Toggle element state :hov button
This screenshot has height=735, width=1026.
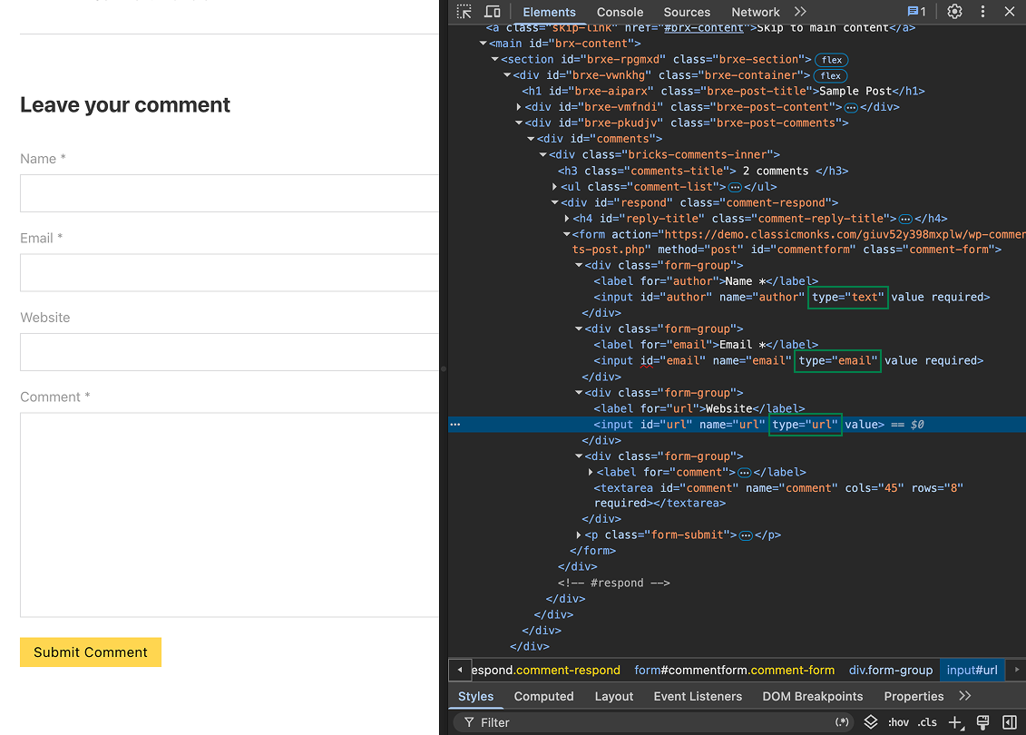tap(898, 722)
